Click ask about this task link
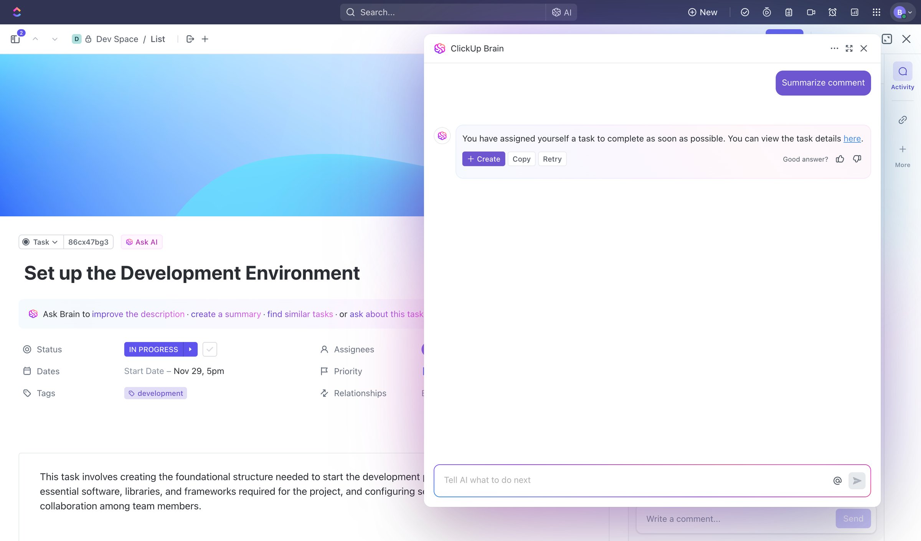Image resolution: width=921 pixels, height=541 pixels. (386, 314)
